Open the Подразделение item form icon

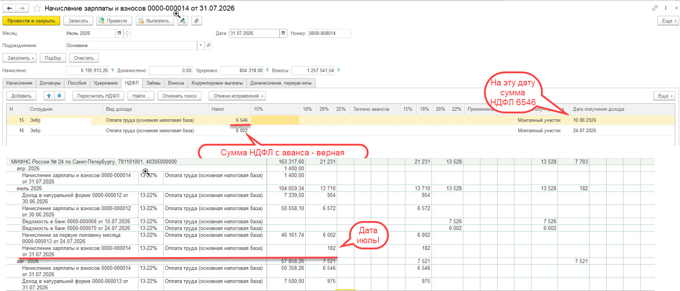(209, 45)
